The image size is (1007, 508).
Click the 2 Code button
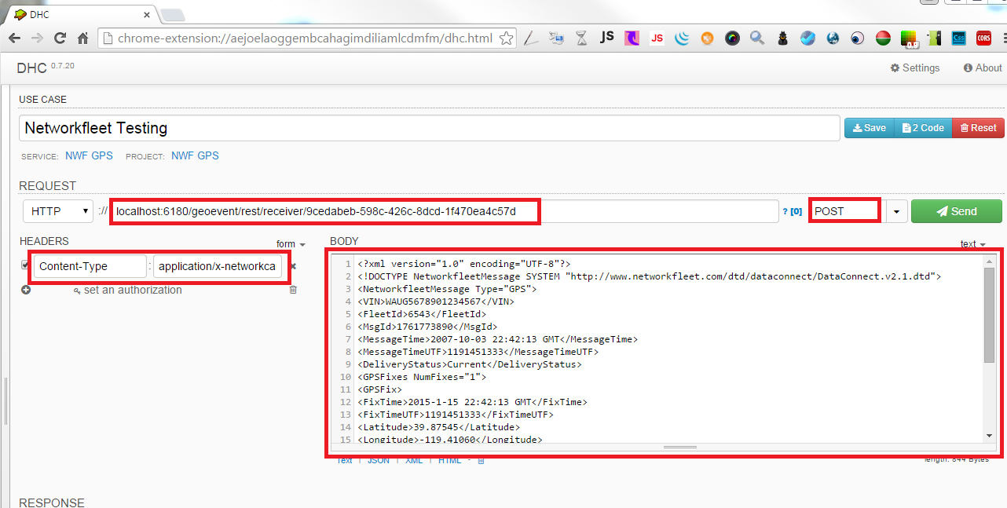pyautogui.click(x=923, y=128)
